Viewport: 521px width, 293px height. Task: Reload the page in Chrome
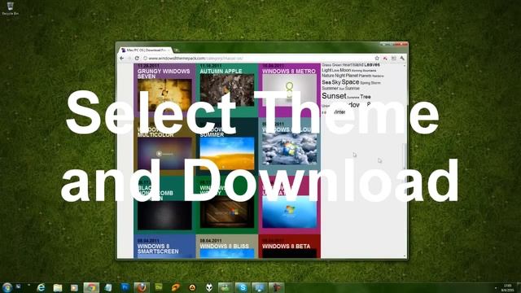tap(137, 58)
